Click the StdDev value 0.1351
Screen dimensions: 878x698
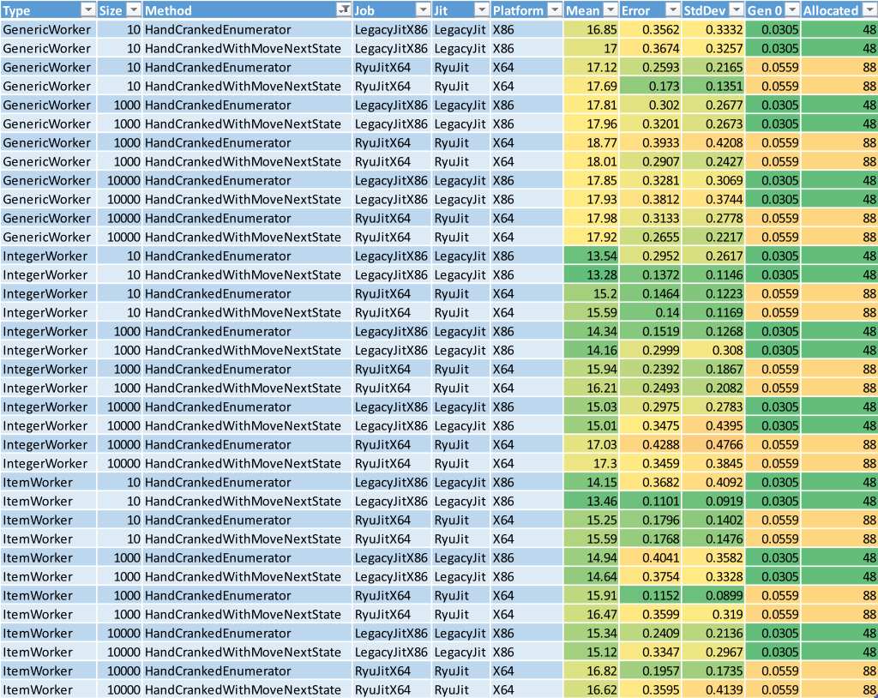click(724, 87)
